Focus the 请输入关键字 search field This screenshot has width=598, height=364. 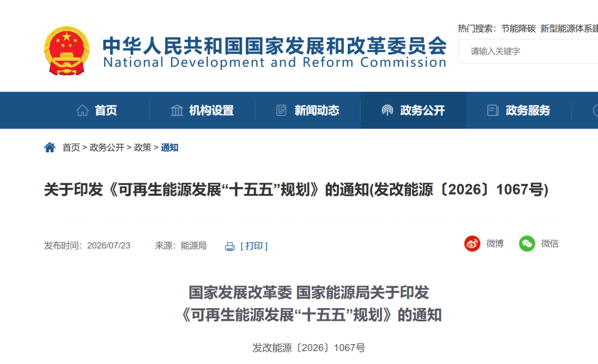click(528, 51)
